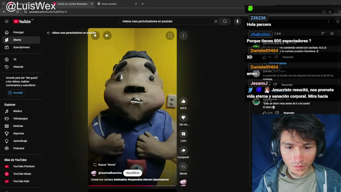
Task: Click the Buscar "títeres" search suggestion
Action: 104,165
